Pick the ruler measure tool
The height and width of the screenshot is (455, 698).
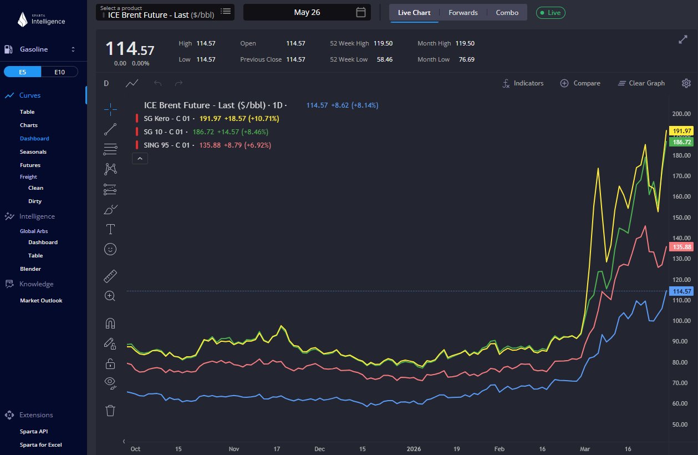click(110, 276)
